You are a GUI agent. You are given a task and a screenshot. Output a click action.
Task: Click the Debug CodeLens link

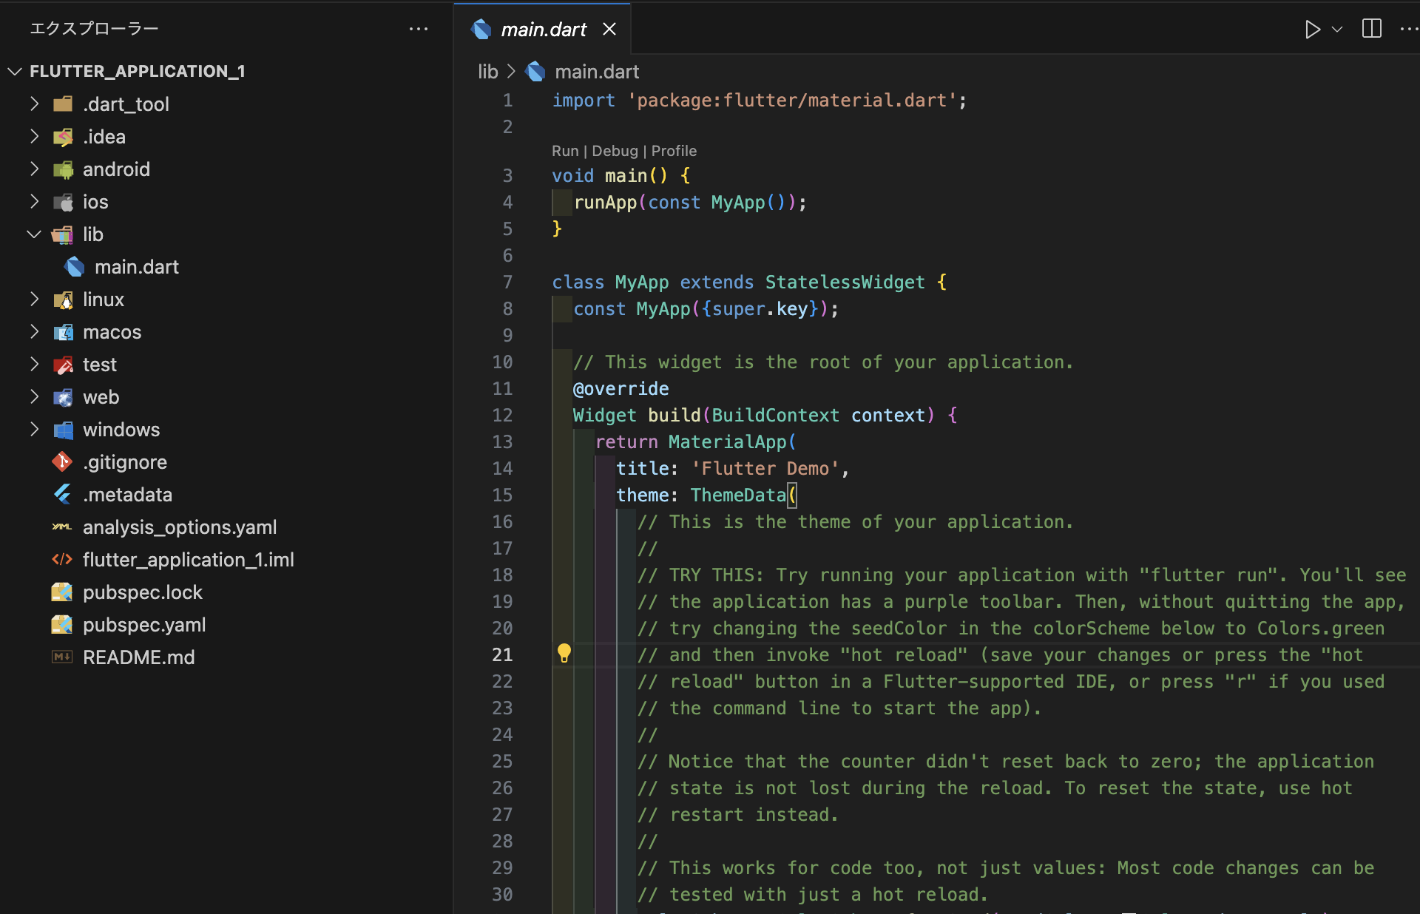pyautogui.click(x=615, y=151)
